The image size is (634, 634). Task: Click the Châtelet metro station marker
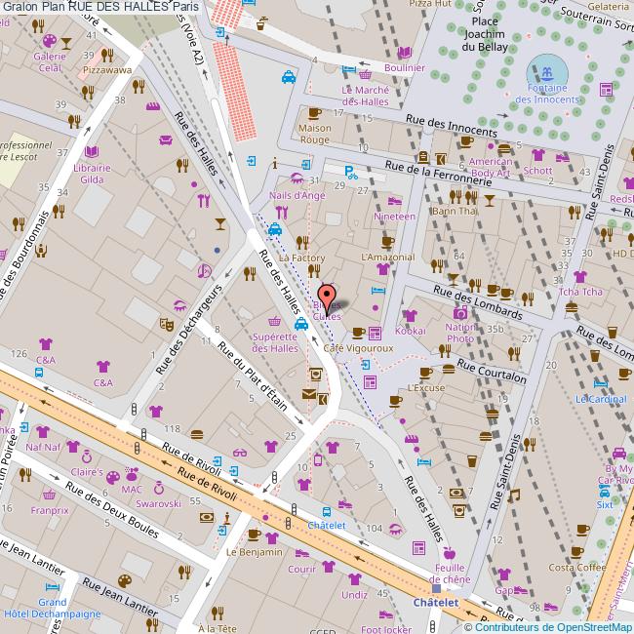tap(436, 588)
